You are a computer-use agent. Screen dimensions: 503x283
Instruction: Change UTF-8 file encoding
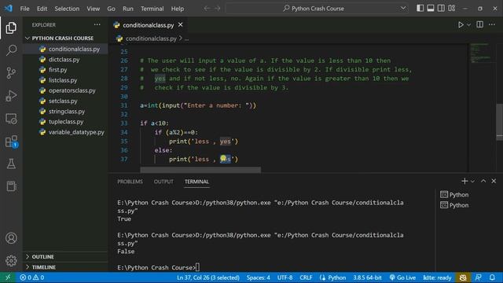285,277
